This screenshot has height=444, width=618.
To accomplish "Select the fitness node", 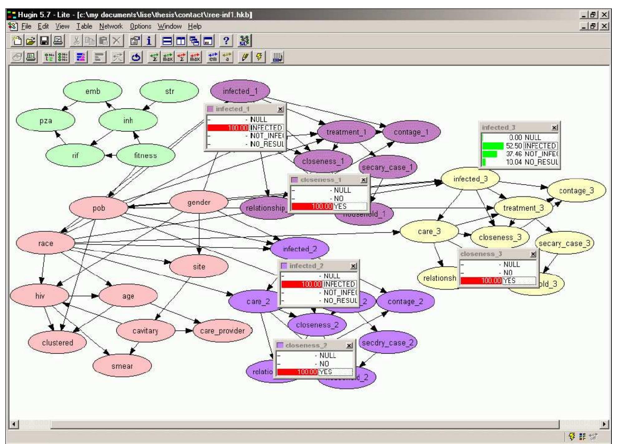I will (x=145, y=155).
